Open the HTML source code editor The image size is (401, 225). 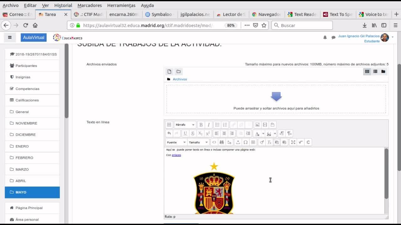point(214,142)
